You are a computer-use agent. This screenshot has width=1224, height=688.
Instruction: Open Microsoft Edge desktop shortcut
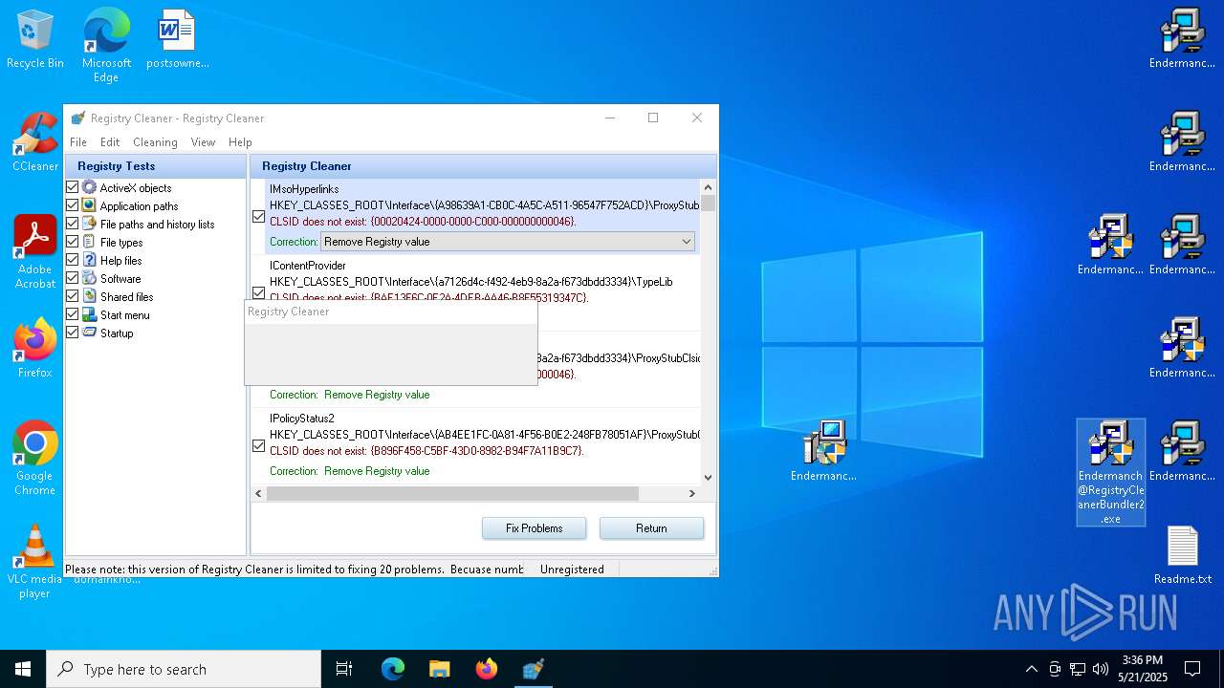tap(106, 45)
